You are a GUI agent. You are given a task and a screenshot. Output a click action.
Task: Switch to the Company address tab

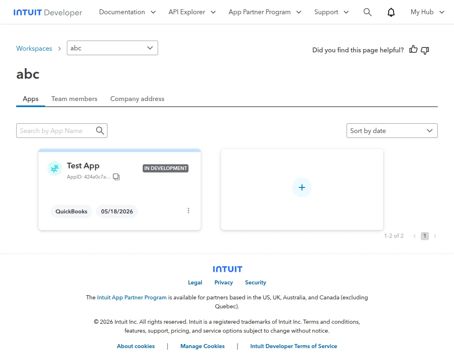(x=137, y=99)
